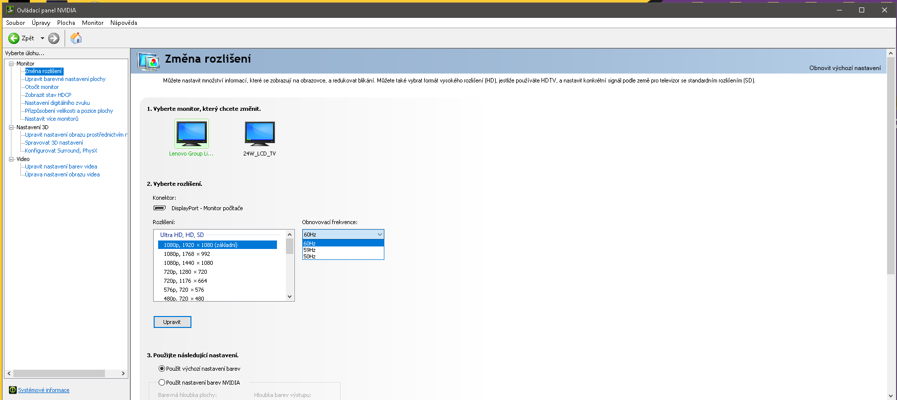Open Upravit nastavení obrazu prostřednictvím náhledu

[76, 135]
